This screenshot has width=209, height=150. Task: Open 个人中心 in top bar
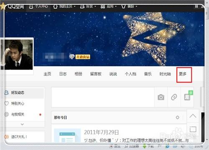pyautogui.click(x=38, y=6)
